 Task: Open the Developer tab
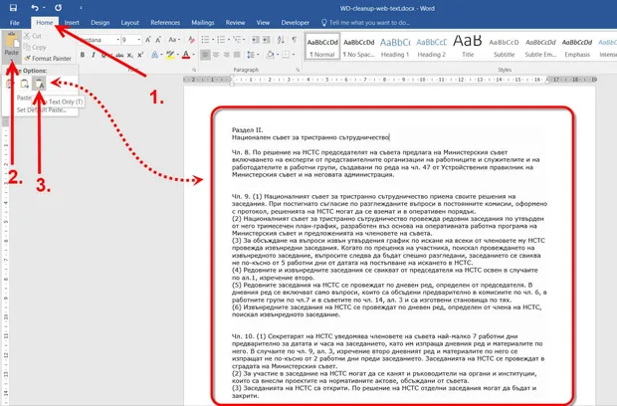coord(296,23)
